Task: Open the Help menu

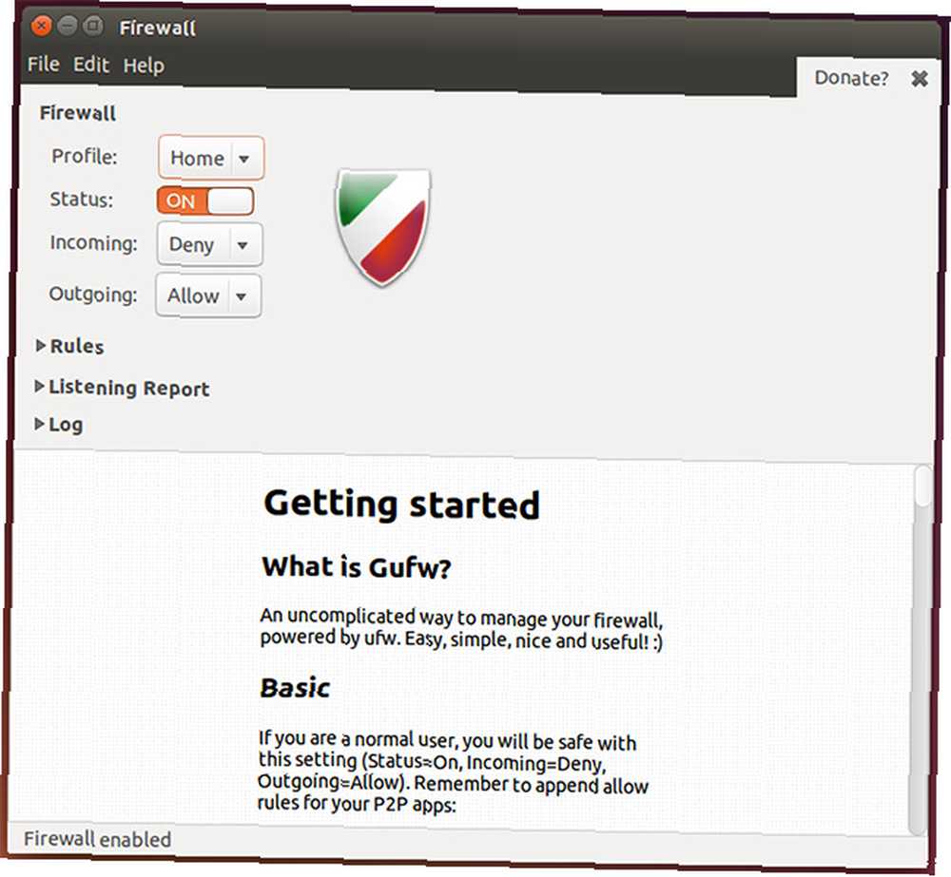Action: [x=144, y=66]
